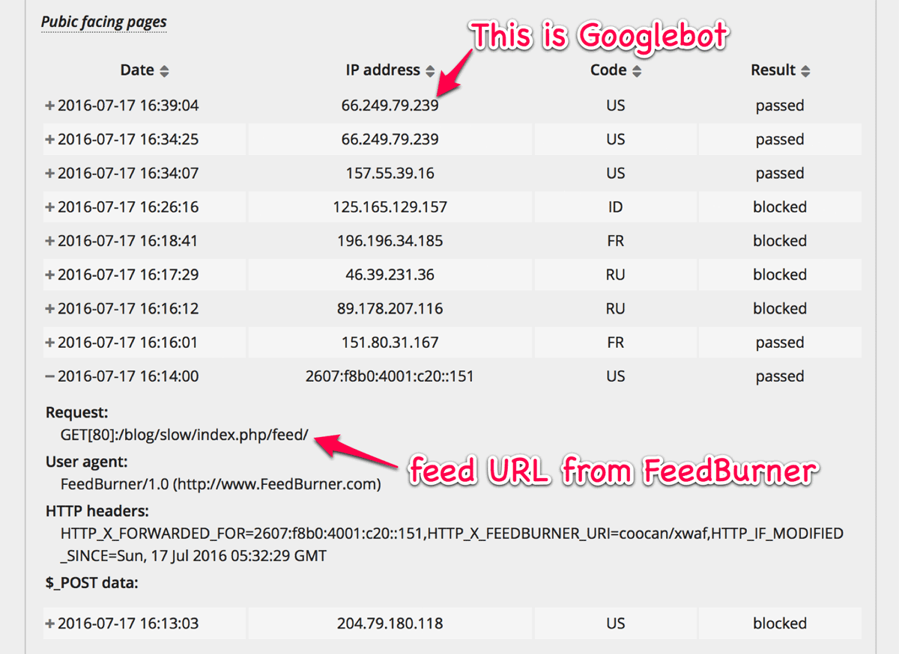Select the 66.249.79.239 IP in the 16:39:04 row
The width and height of the screenshot is (899, 654).
(390, 106)
